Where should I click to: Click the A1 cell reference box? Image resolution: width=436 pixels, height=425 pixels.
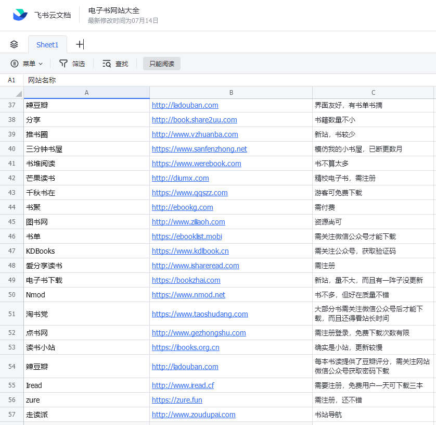pyautogui.click(x=12, y=80)
